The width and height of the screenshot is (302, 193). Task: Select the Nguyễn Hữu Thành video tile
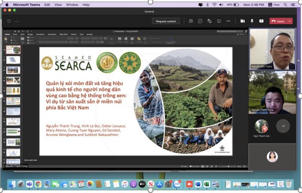[272, 49]
